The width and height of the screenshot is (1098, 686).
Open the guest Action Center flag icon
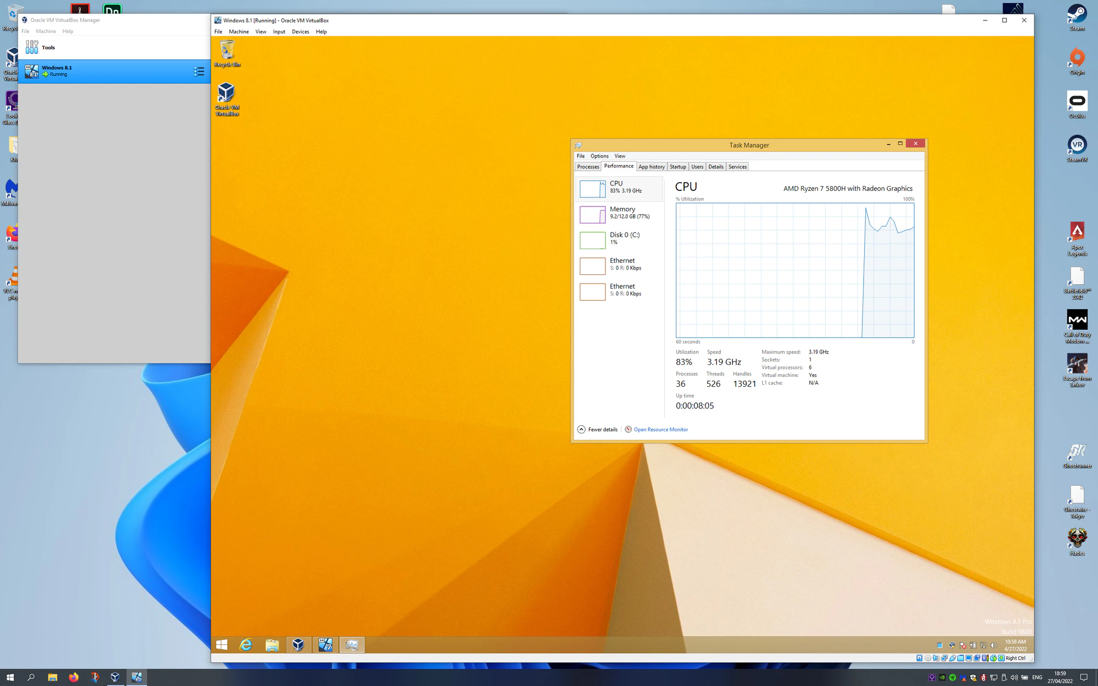[x=962, y=645]
